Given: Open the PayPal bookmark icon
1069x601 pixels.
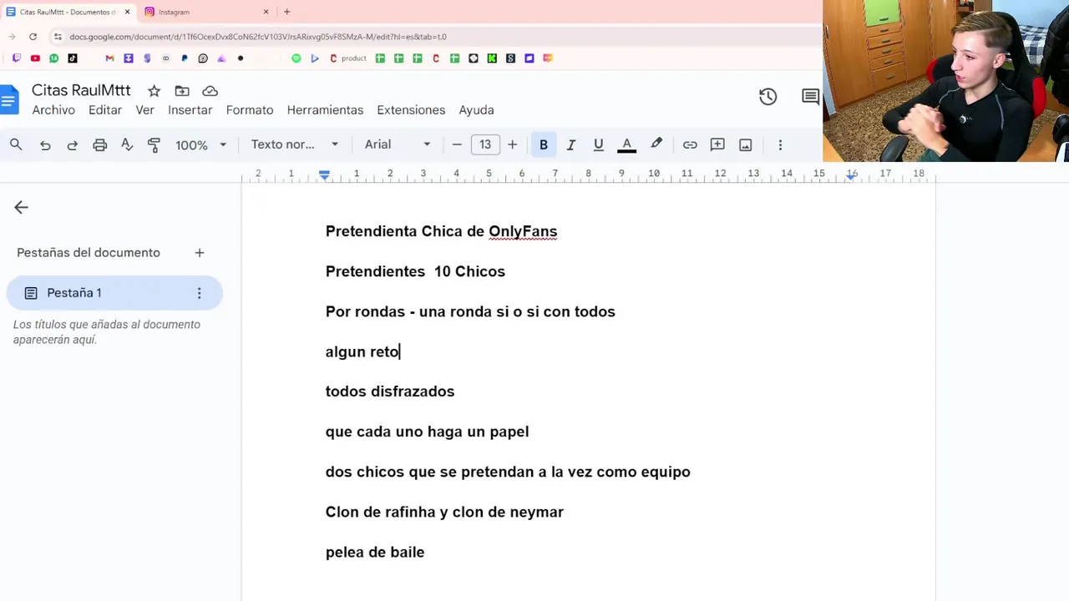Looking at the screenshot, I should click(x=185, y=58).
